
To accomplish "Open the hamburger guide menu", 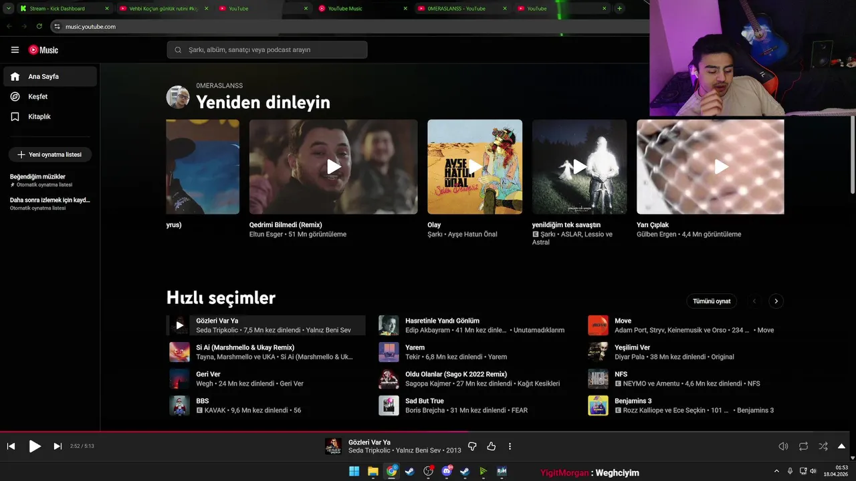I will tap(15, 50).
